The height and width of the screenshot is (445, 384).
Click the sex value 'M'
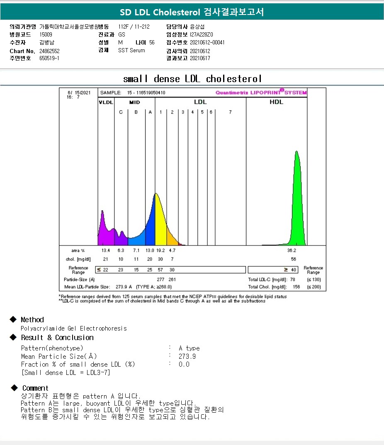tap(120, 42)
